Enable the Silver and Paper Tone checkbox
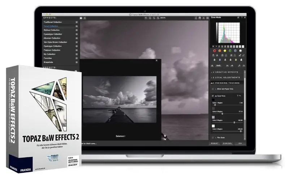This screenshot has height=177, width=289. coord(213,89)
